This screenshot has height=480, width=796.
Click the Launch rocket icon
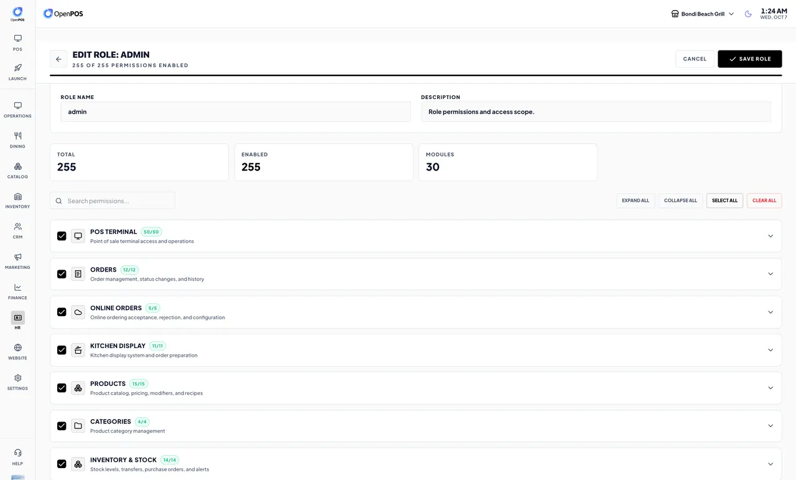click(17, 68)
